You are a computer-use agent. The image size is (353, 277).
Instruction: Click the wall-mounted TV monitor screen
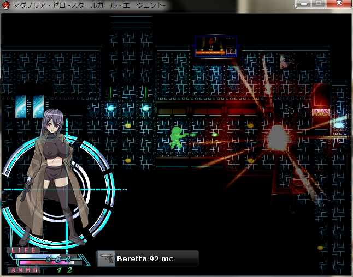(216, 46)
